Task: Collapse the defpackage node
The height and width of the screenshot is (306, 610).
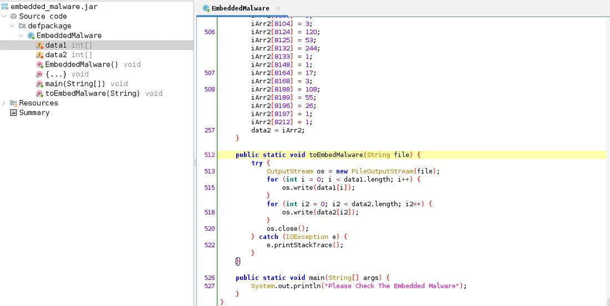Action: pyautogui.click(x=12, y=26)
